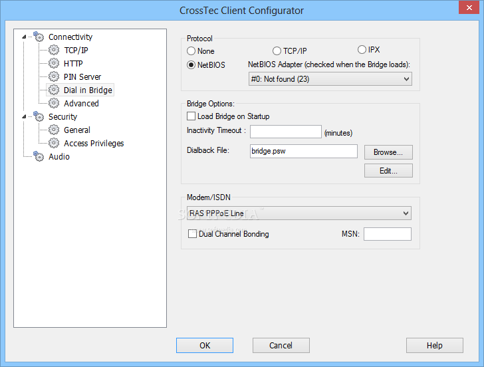Click the Inactivity Timeout input field
484x367 pixels.
(x=286, y=132)
